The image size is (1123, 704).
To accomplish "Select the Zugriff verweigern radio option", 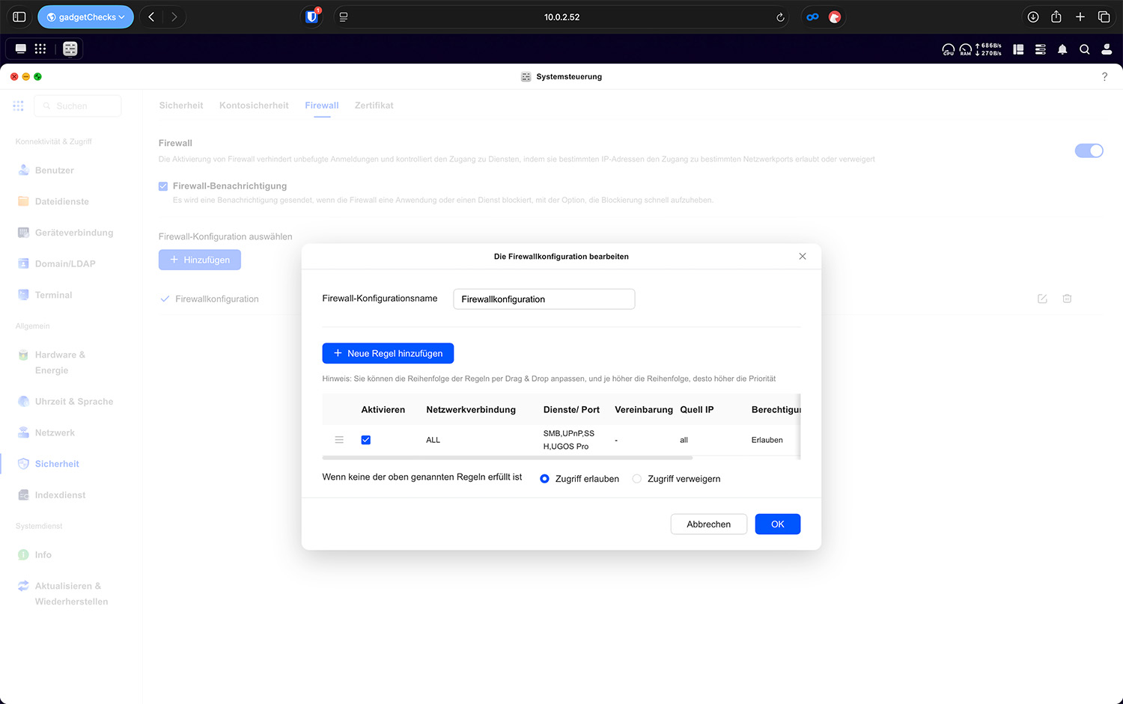I will pos(637,479).
